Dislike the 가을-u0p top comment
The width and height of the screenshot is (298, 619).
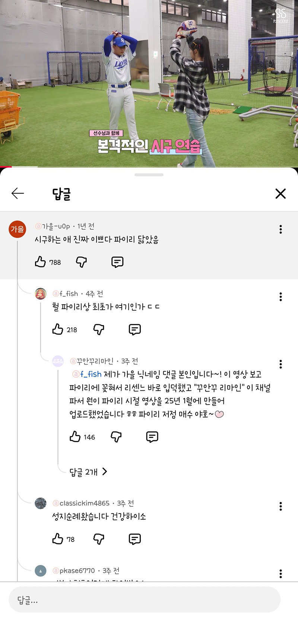point(81,262)
